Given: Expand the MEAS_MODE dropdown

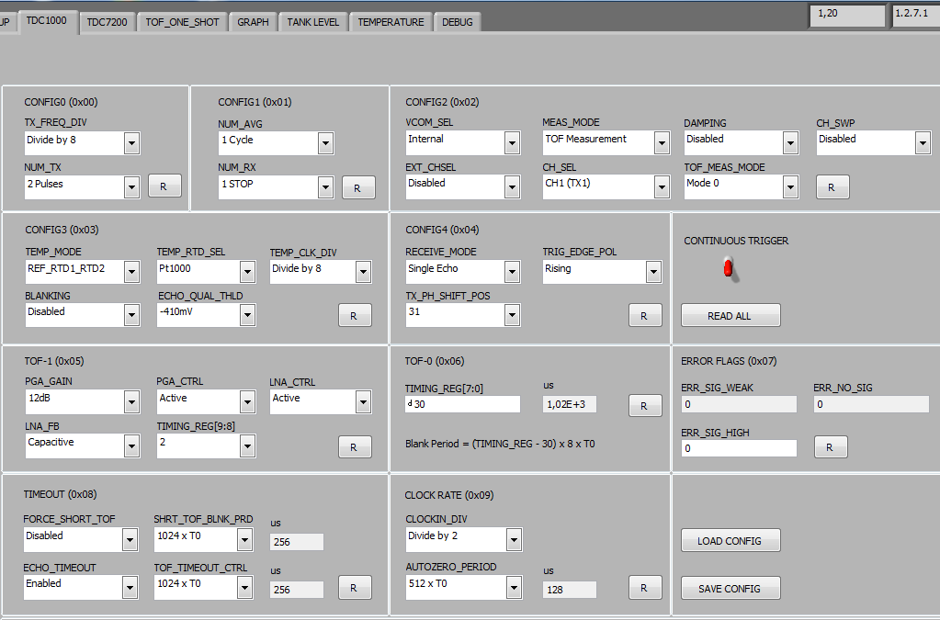Looking at the screenshot, I should [606, 142].
